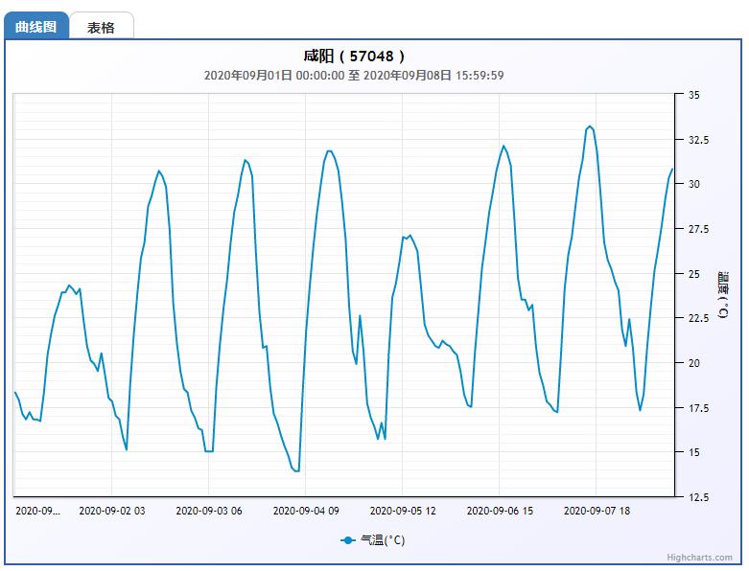The height and width of the screenshot is (571, 749).
Task: Toggle the 气温(°C) legend series
Action: click(x=373, y=540)
